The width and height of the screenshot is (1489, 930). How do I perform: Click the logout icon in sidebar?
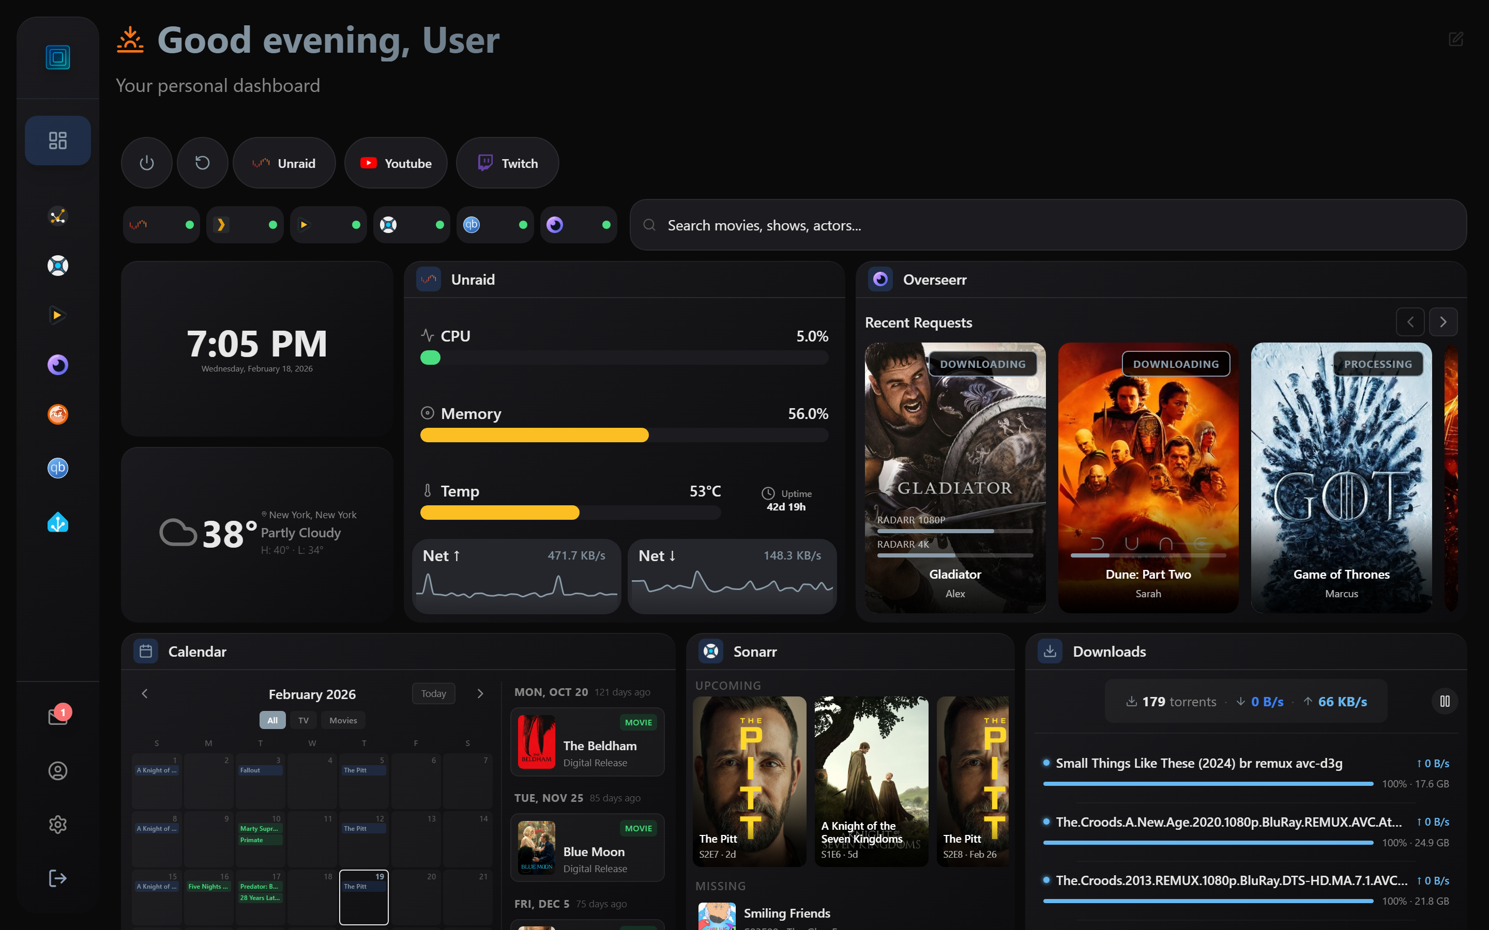click(58, 878)
